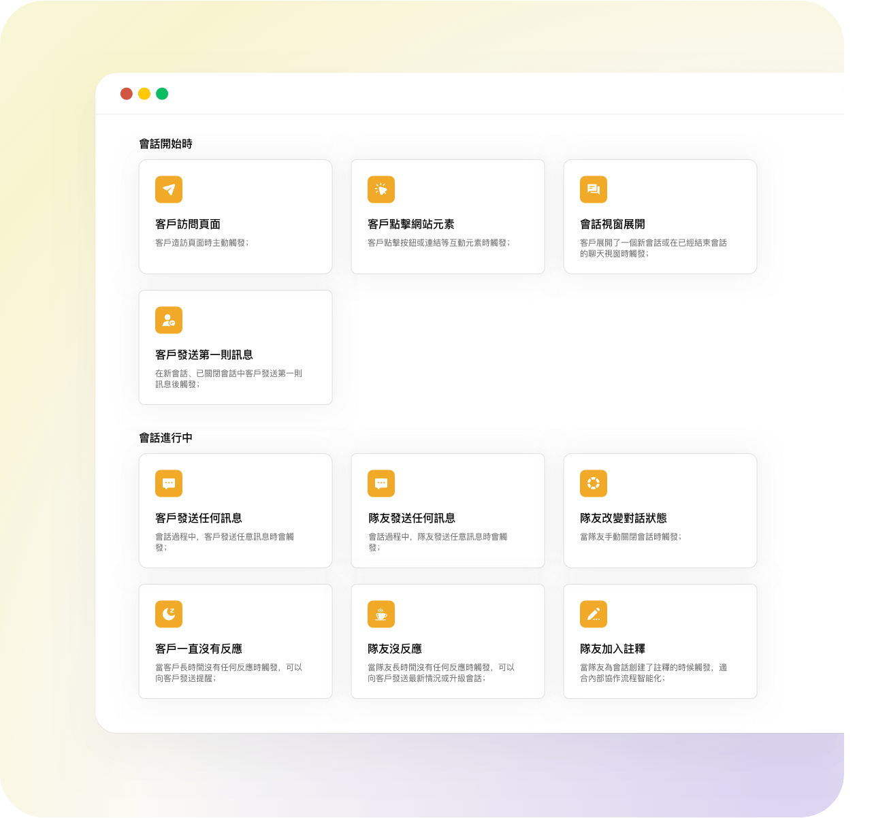Viewport: 889px width, 818px height.
Task: Select the 隊友加入註釋 trigger title
Action: pos(613,649)
